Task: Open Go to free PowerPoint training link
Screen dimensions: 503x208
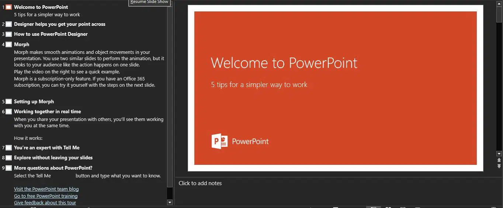Action: [46, 196]
